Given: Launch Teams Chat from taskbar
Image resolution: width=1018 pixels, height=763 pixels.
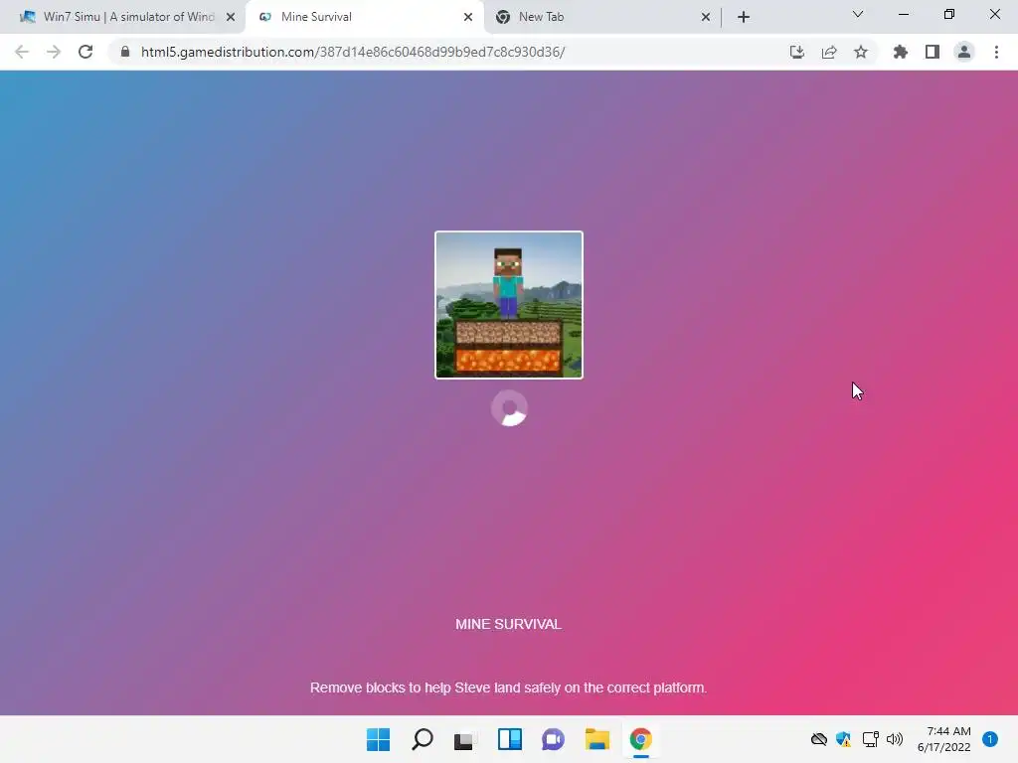Looking at the screenshot, I should [x=553, y=739].
